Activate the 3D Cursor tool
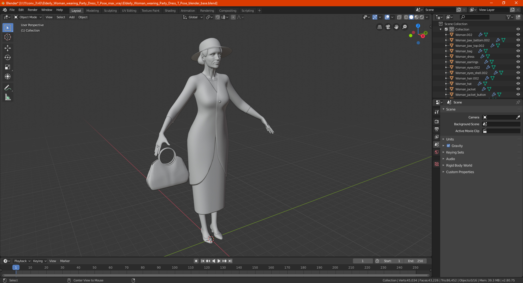This screenshot has height=283, width=523. (x=8, y=37)
